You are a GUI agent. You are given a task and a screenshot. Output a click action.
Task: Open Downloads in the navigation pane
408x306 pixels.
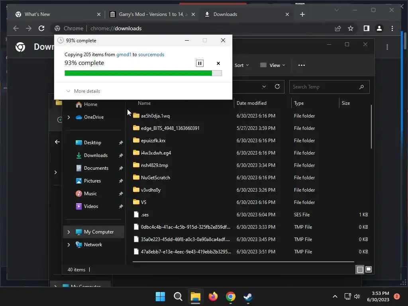96,155
